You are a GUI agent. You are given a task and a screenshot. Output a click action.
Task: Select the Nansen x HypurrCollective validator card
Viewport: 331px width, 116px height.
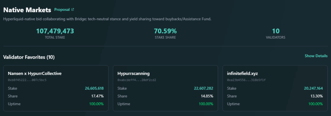pos(56,88)
